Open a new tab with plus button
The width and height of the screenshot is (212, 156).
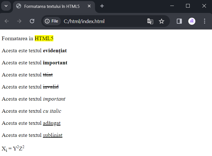(x=102, y=6)
